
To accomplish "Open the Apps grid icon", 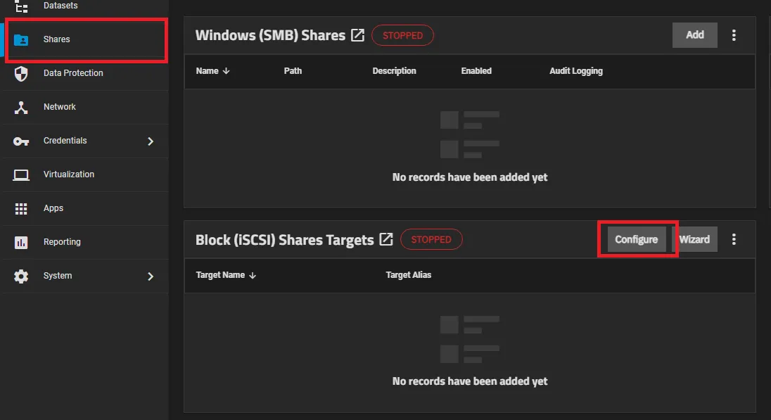I will (x=23, y=208).
